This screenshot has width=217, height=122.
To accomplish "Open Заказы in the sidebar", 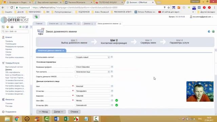I will click(8, 52).
